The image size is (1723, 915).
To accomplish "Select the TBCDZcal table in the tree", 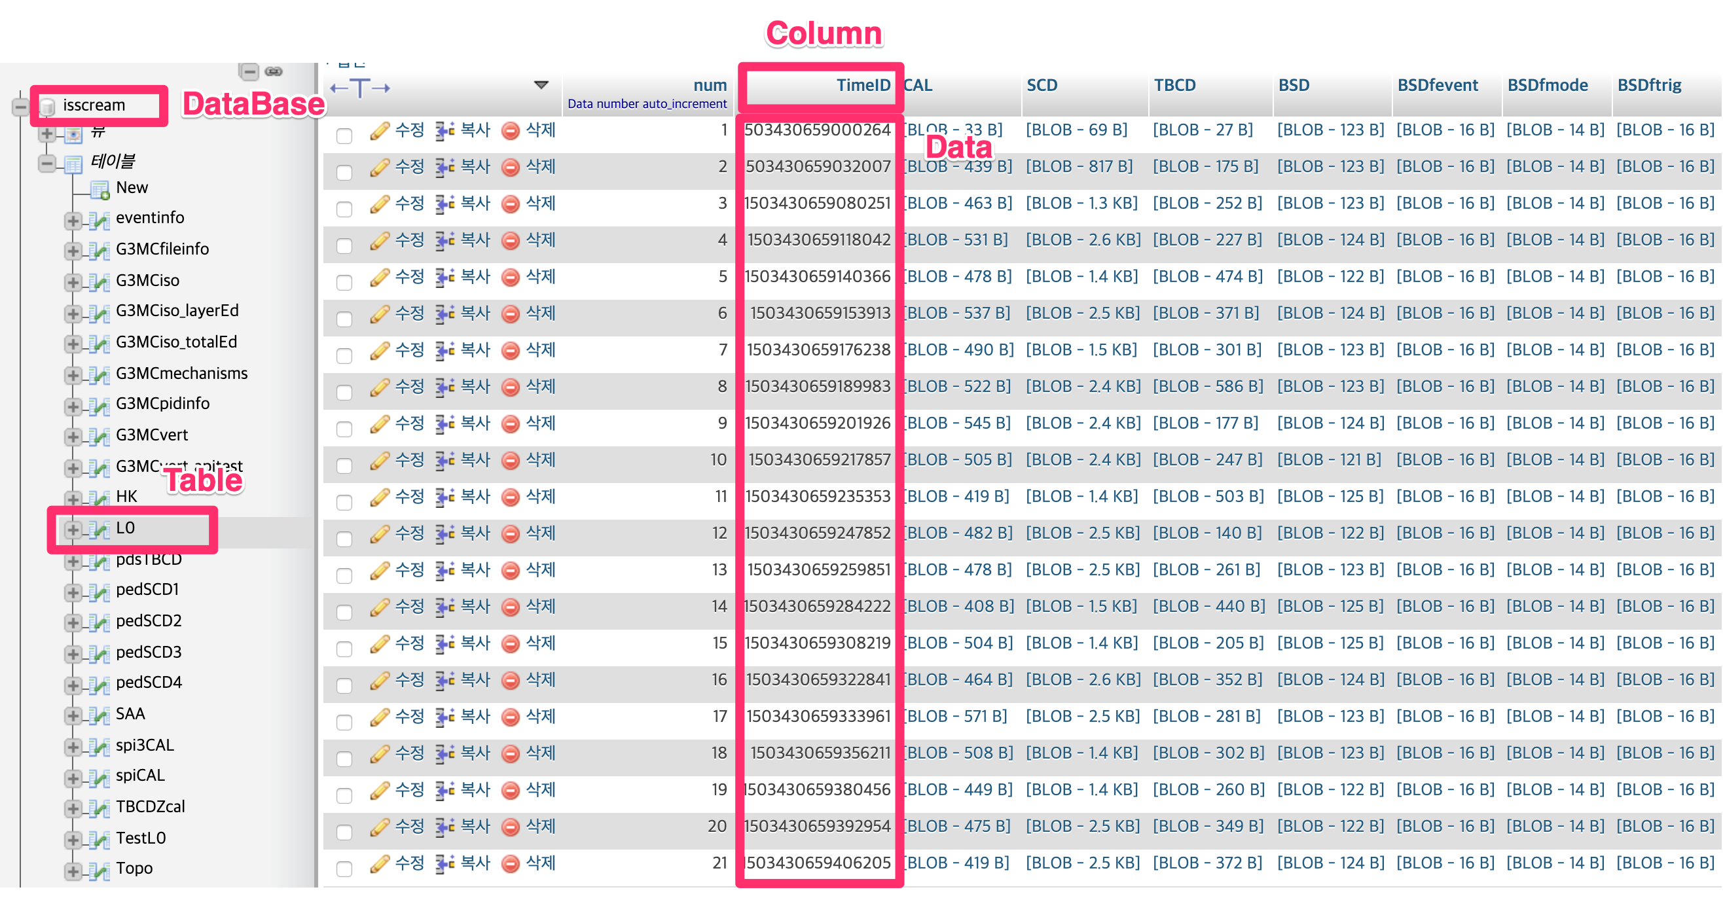I will pyautogui.click(x=150, y=806).
